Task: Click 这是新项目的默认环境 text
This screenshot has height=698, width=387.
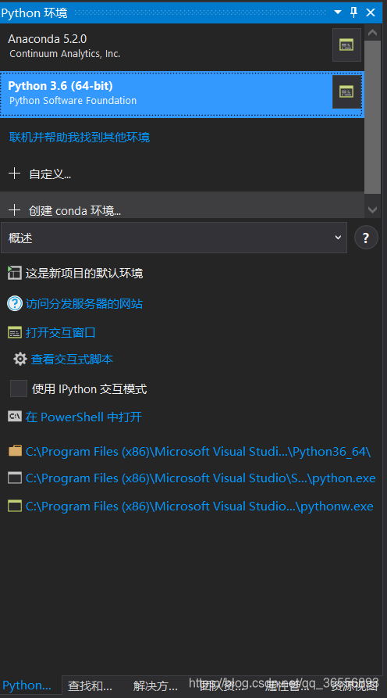Action: [x=84, y=273]
